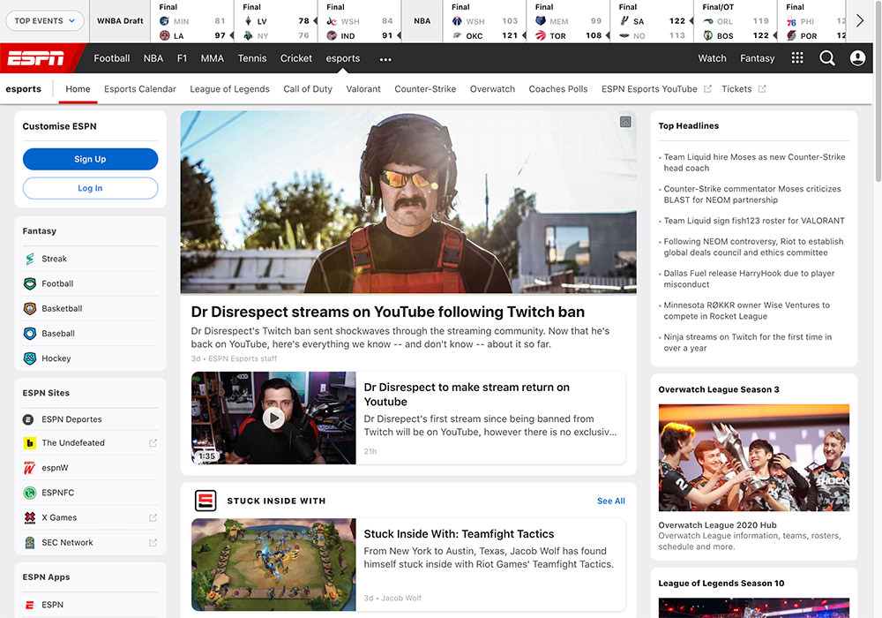Click the ESPNFC icon
This screenshot has height=618, width=882.
pos(29,493)
